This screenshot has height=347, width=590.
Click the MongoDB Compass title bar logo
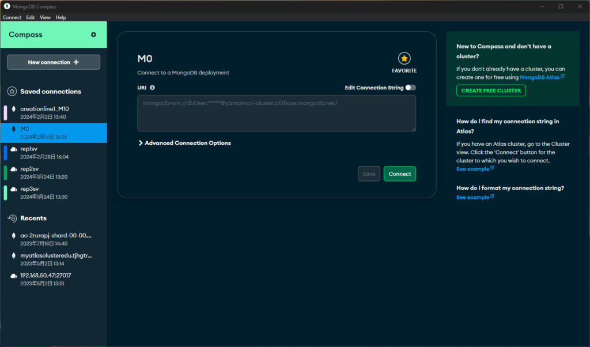(x=7, y=6)
